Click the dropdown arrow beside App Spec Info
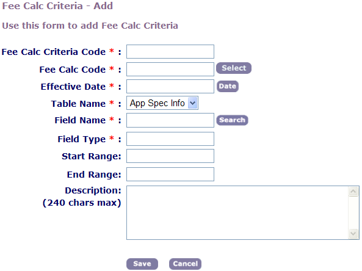The height and width of the screenshot is (271, 362). [192, 103]
